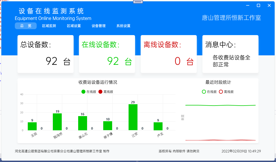Screen dimensions: 276x162
Task: Toggle red 离线数 legend in bar chart
Action: pos(106,92)
